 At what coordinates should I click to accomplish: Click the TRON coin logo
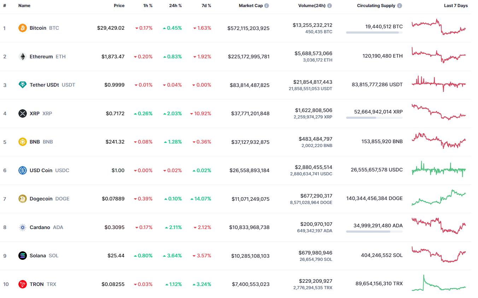pyautogui.click(x=22, y=284)
